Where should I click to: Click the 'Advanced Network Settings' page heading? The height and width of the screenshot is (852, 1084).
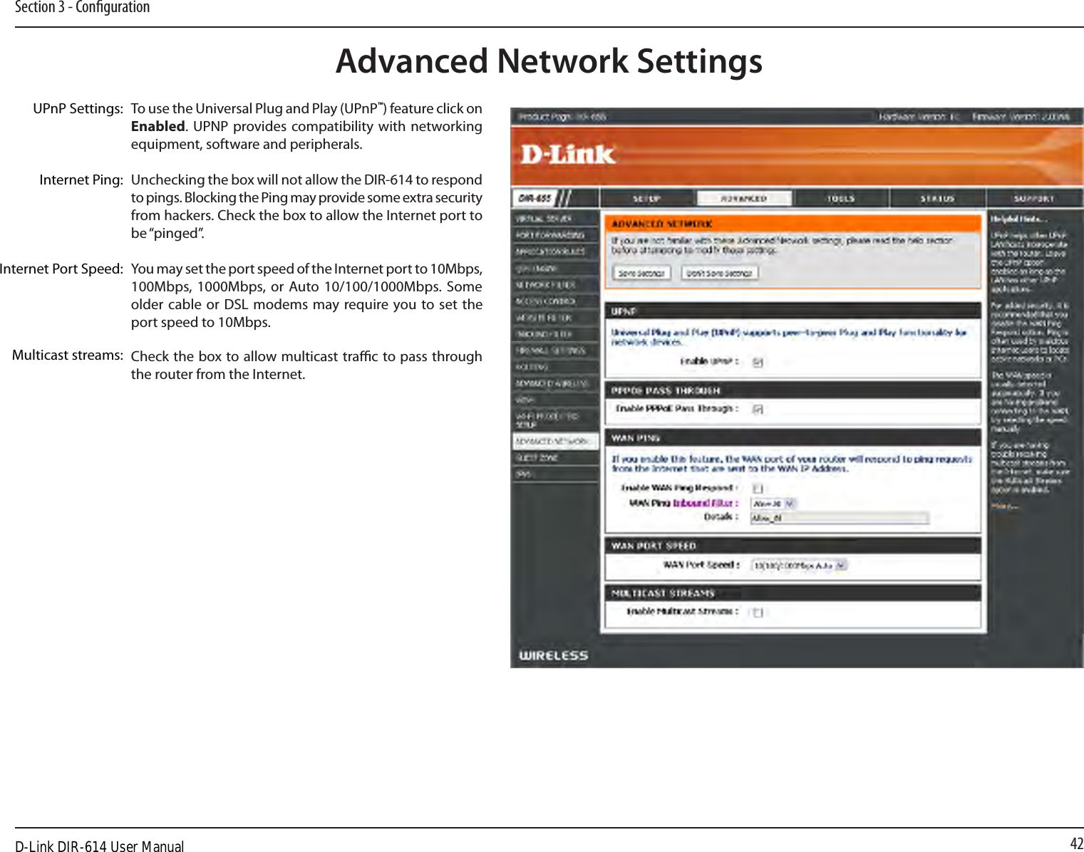[549, 61]
